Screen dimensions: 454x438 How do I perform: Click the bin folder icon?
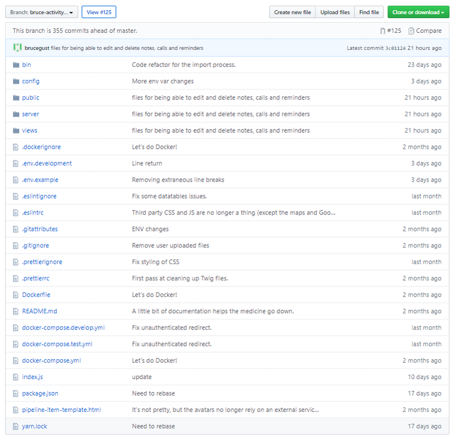[x=16, y=65]
